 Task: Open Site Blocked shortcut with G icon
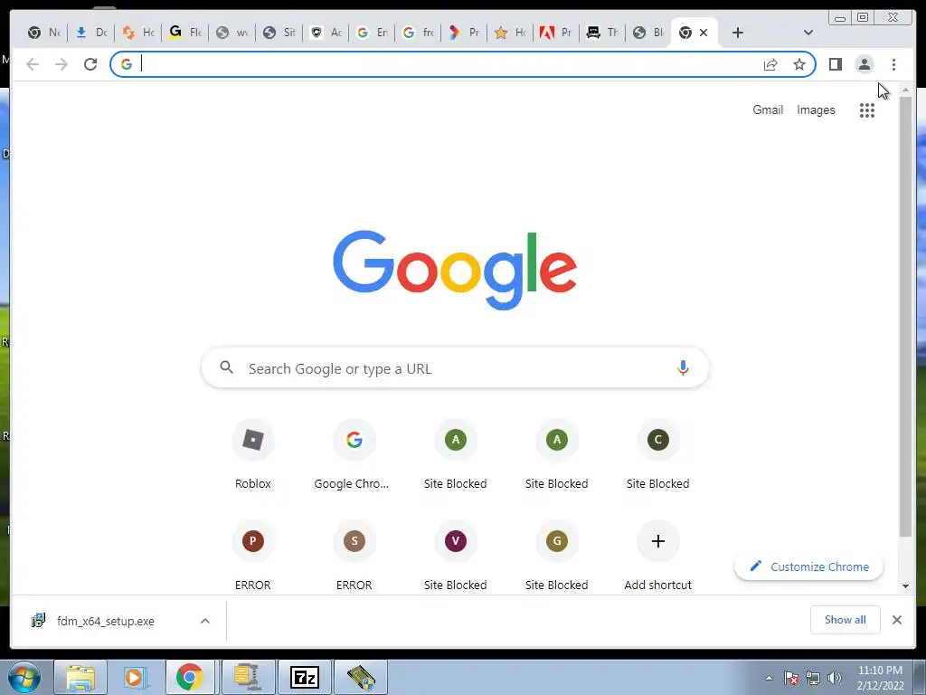(x=556, y=556)
